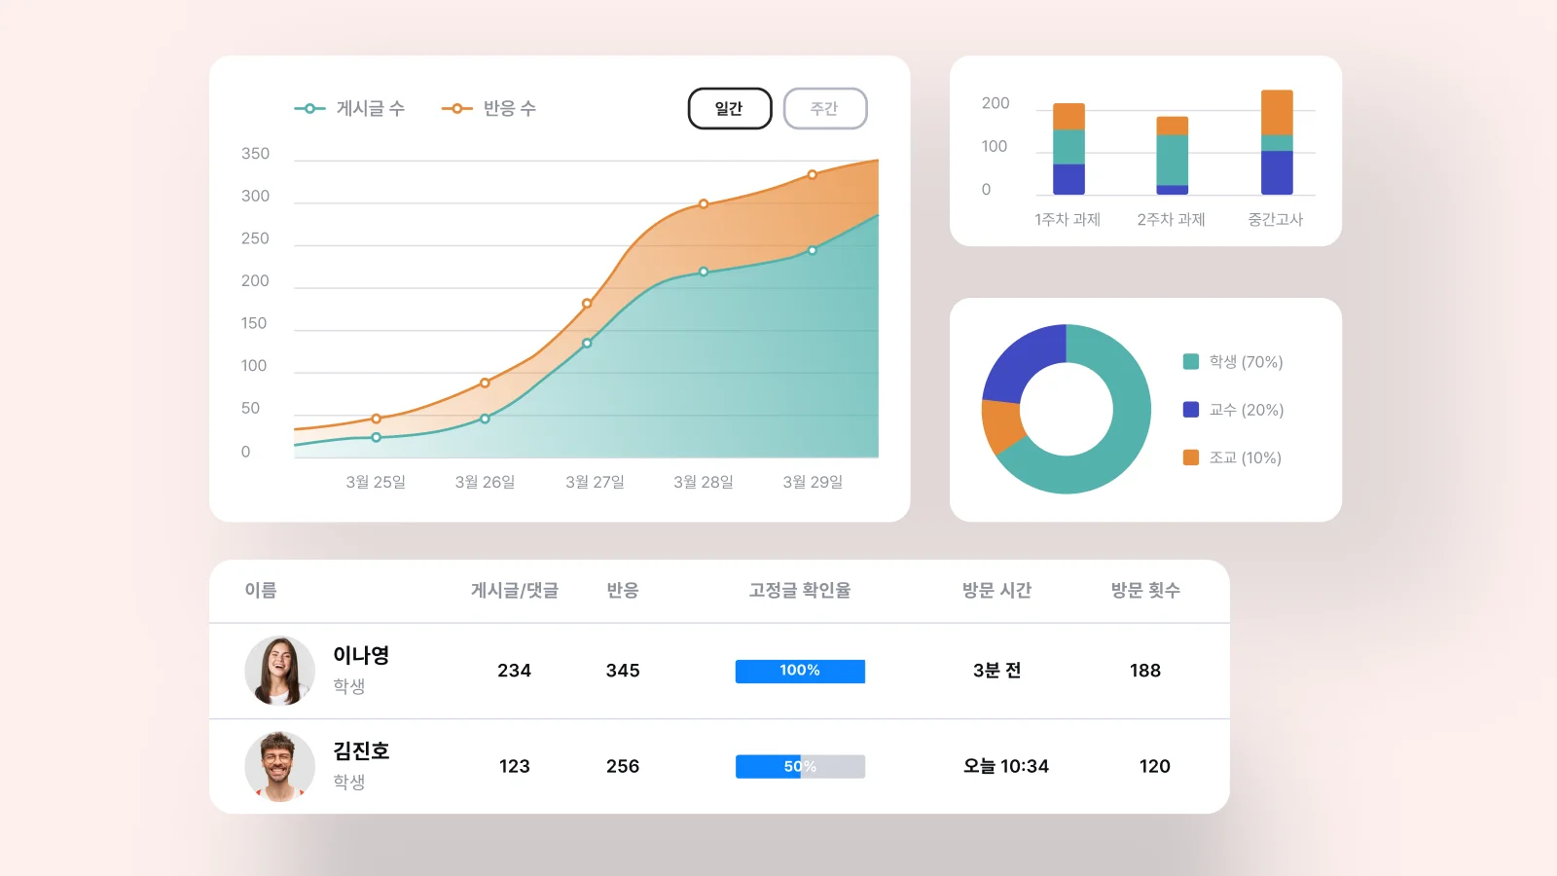Image resolution: width=1557 pixels, height=876 pixels.
Task: Click the 3월 27일 date label
Action: [x=595, y=482]
